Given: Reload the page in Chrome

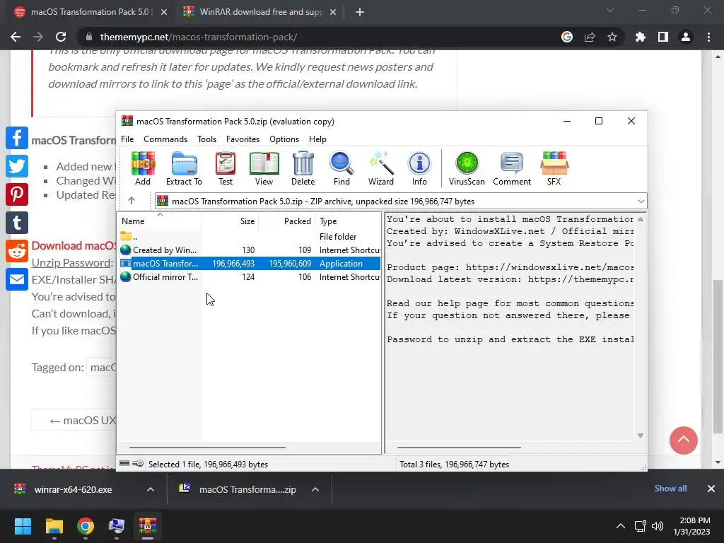Looking at the screenshot, I should [x=61, y=37].
